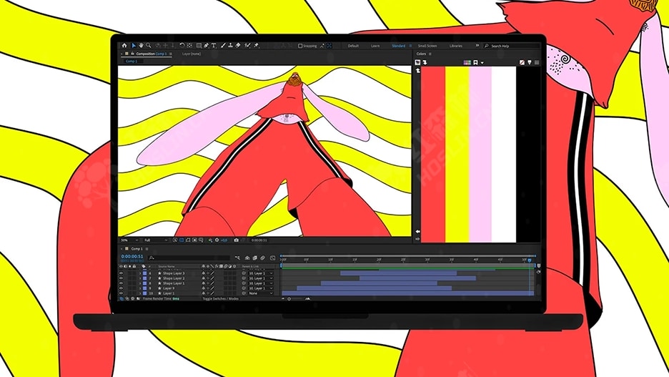Hide Shape Layer 2 with its eye icon
Image resolution: width=669 pixels, height=377 pixels.
click(x=122, y=278)
